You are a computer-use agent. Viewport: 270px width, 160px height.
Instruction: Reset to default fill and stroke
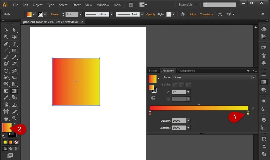4,136
